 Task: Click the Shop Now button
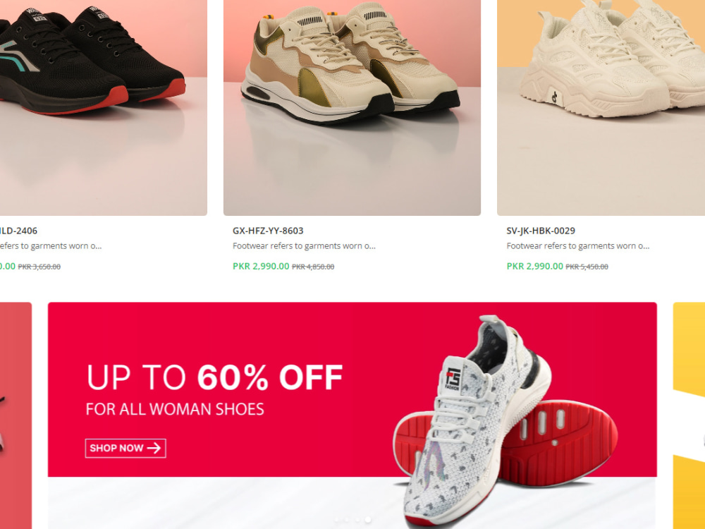pos(125,448)
